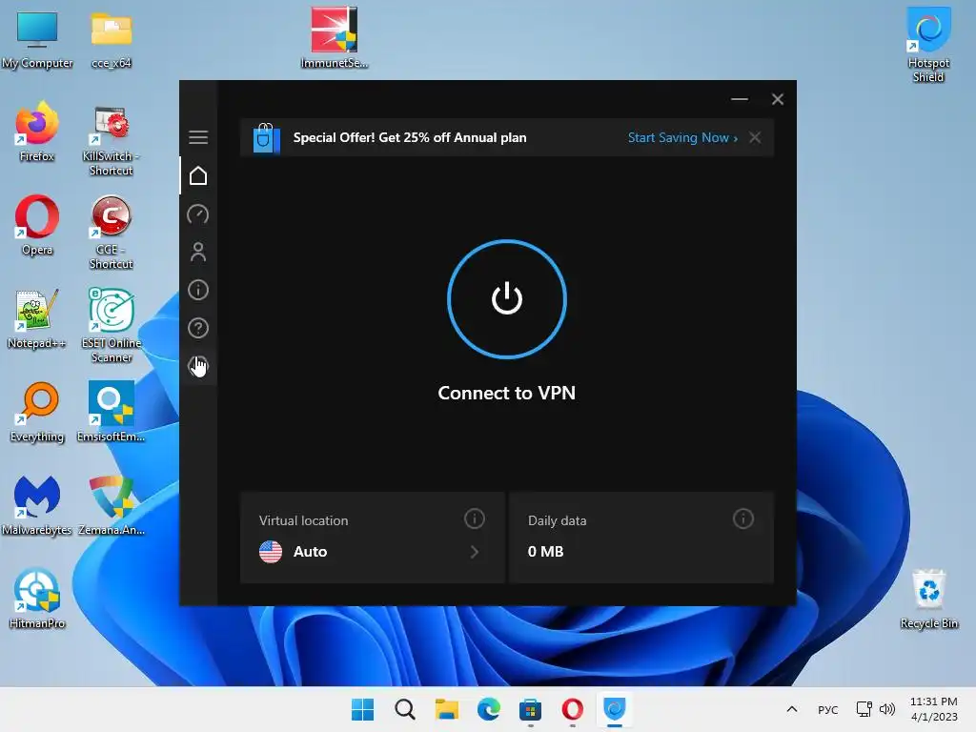976x732 pixels.
Task: Open the Recycle Bin
Action: click(x=928, y=599)
